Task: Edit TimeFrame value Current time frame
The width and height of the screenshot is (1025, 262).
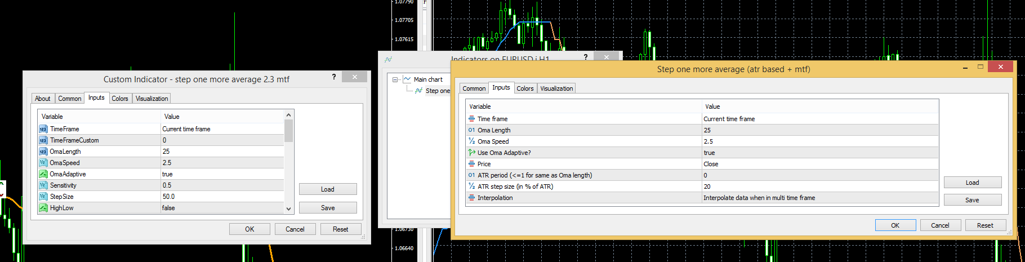Action: (222, 129)
